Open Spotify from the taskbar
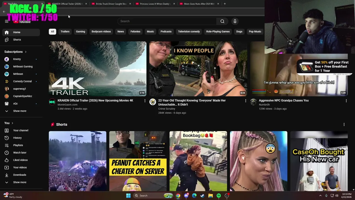Viewport: 355px width, 200px height. coord(219,196)
